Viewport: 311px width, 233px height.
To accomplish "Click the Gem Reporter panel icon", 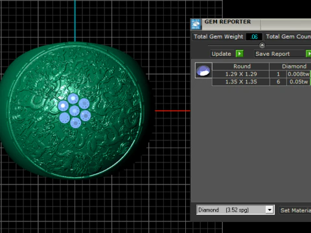I will click(196, 24).
